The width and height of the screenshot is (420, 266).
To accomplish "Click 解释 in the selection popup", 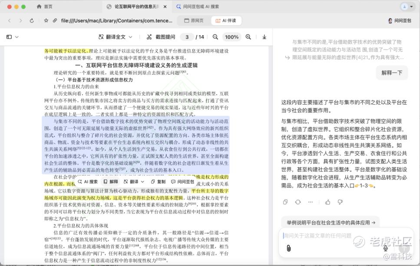I will 111,182.
